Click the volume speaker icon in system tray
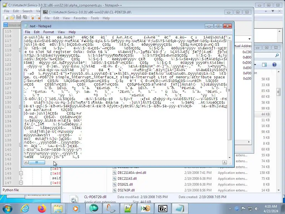 [x=257, y=208]
